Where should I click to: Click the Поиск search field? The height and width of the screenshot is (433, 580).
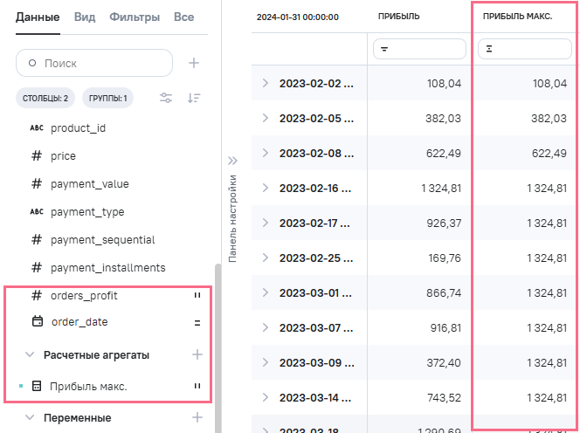tap(94, 63)
